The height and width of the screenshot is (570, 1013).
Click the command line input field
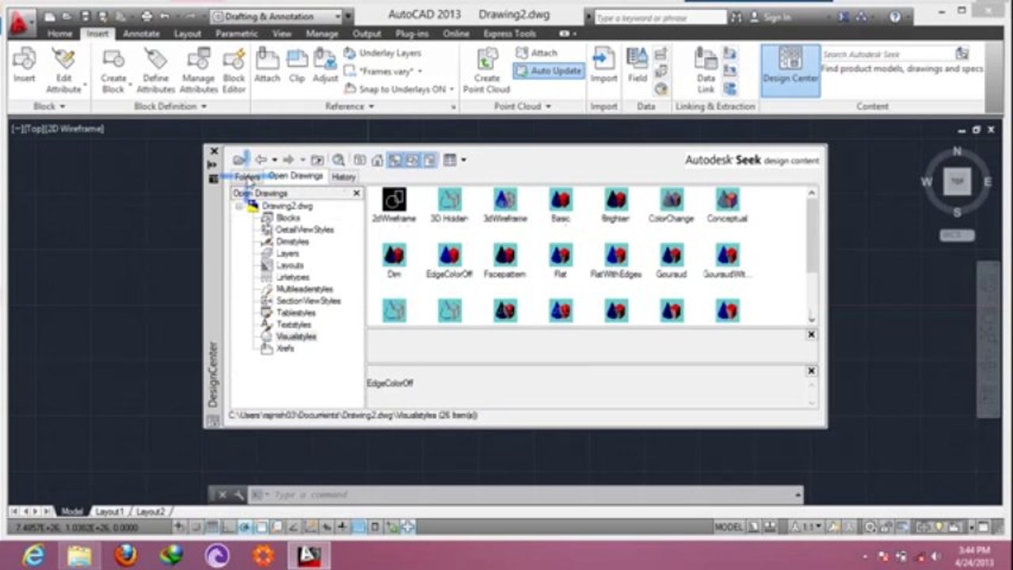coord(527,495)
